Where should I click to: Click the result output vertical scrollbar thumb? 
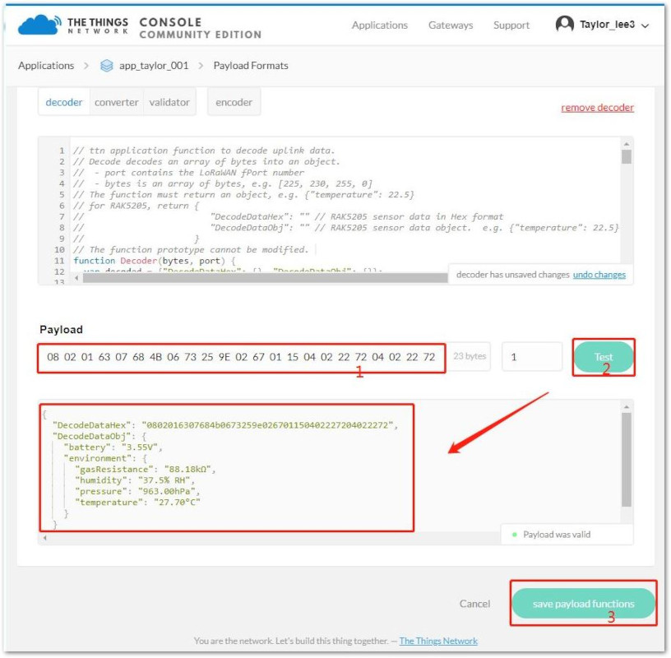[627, 459]
